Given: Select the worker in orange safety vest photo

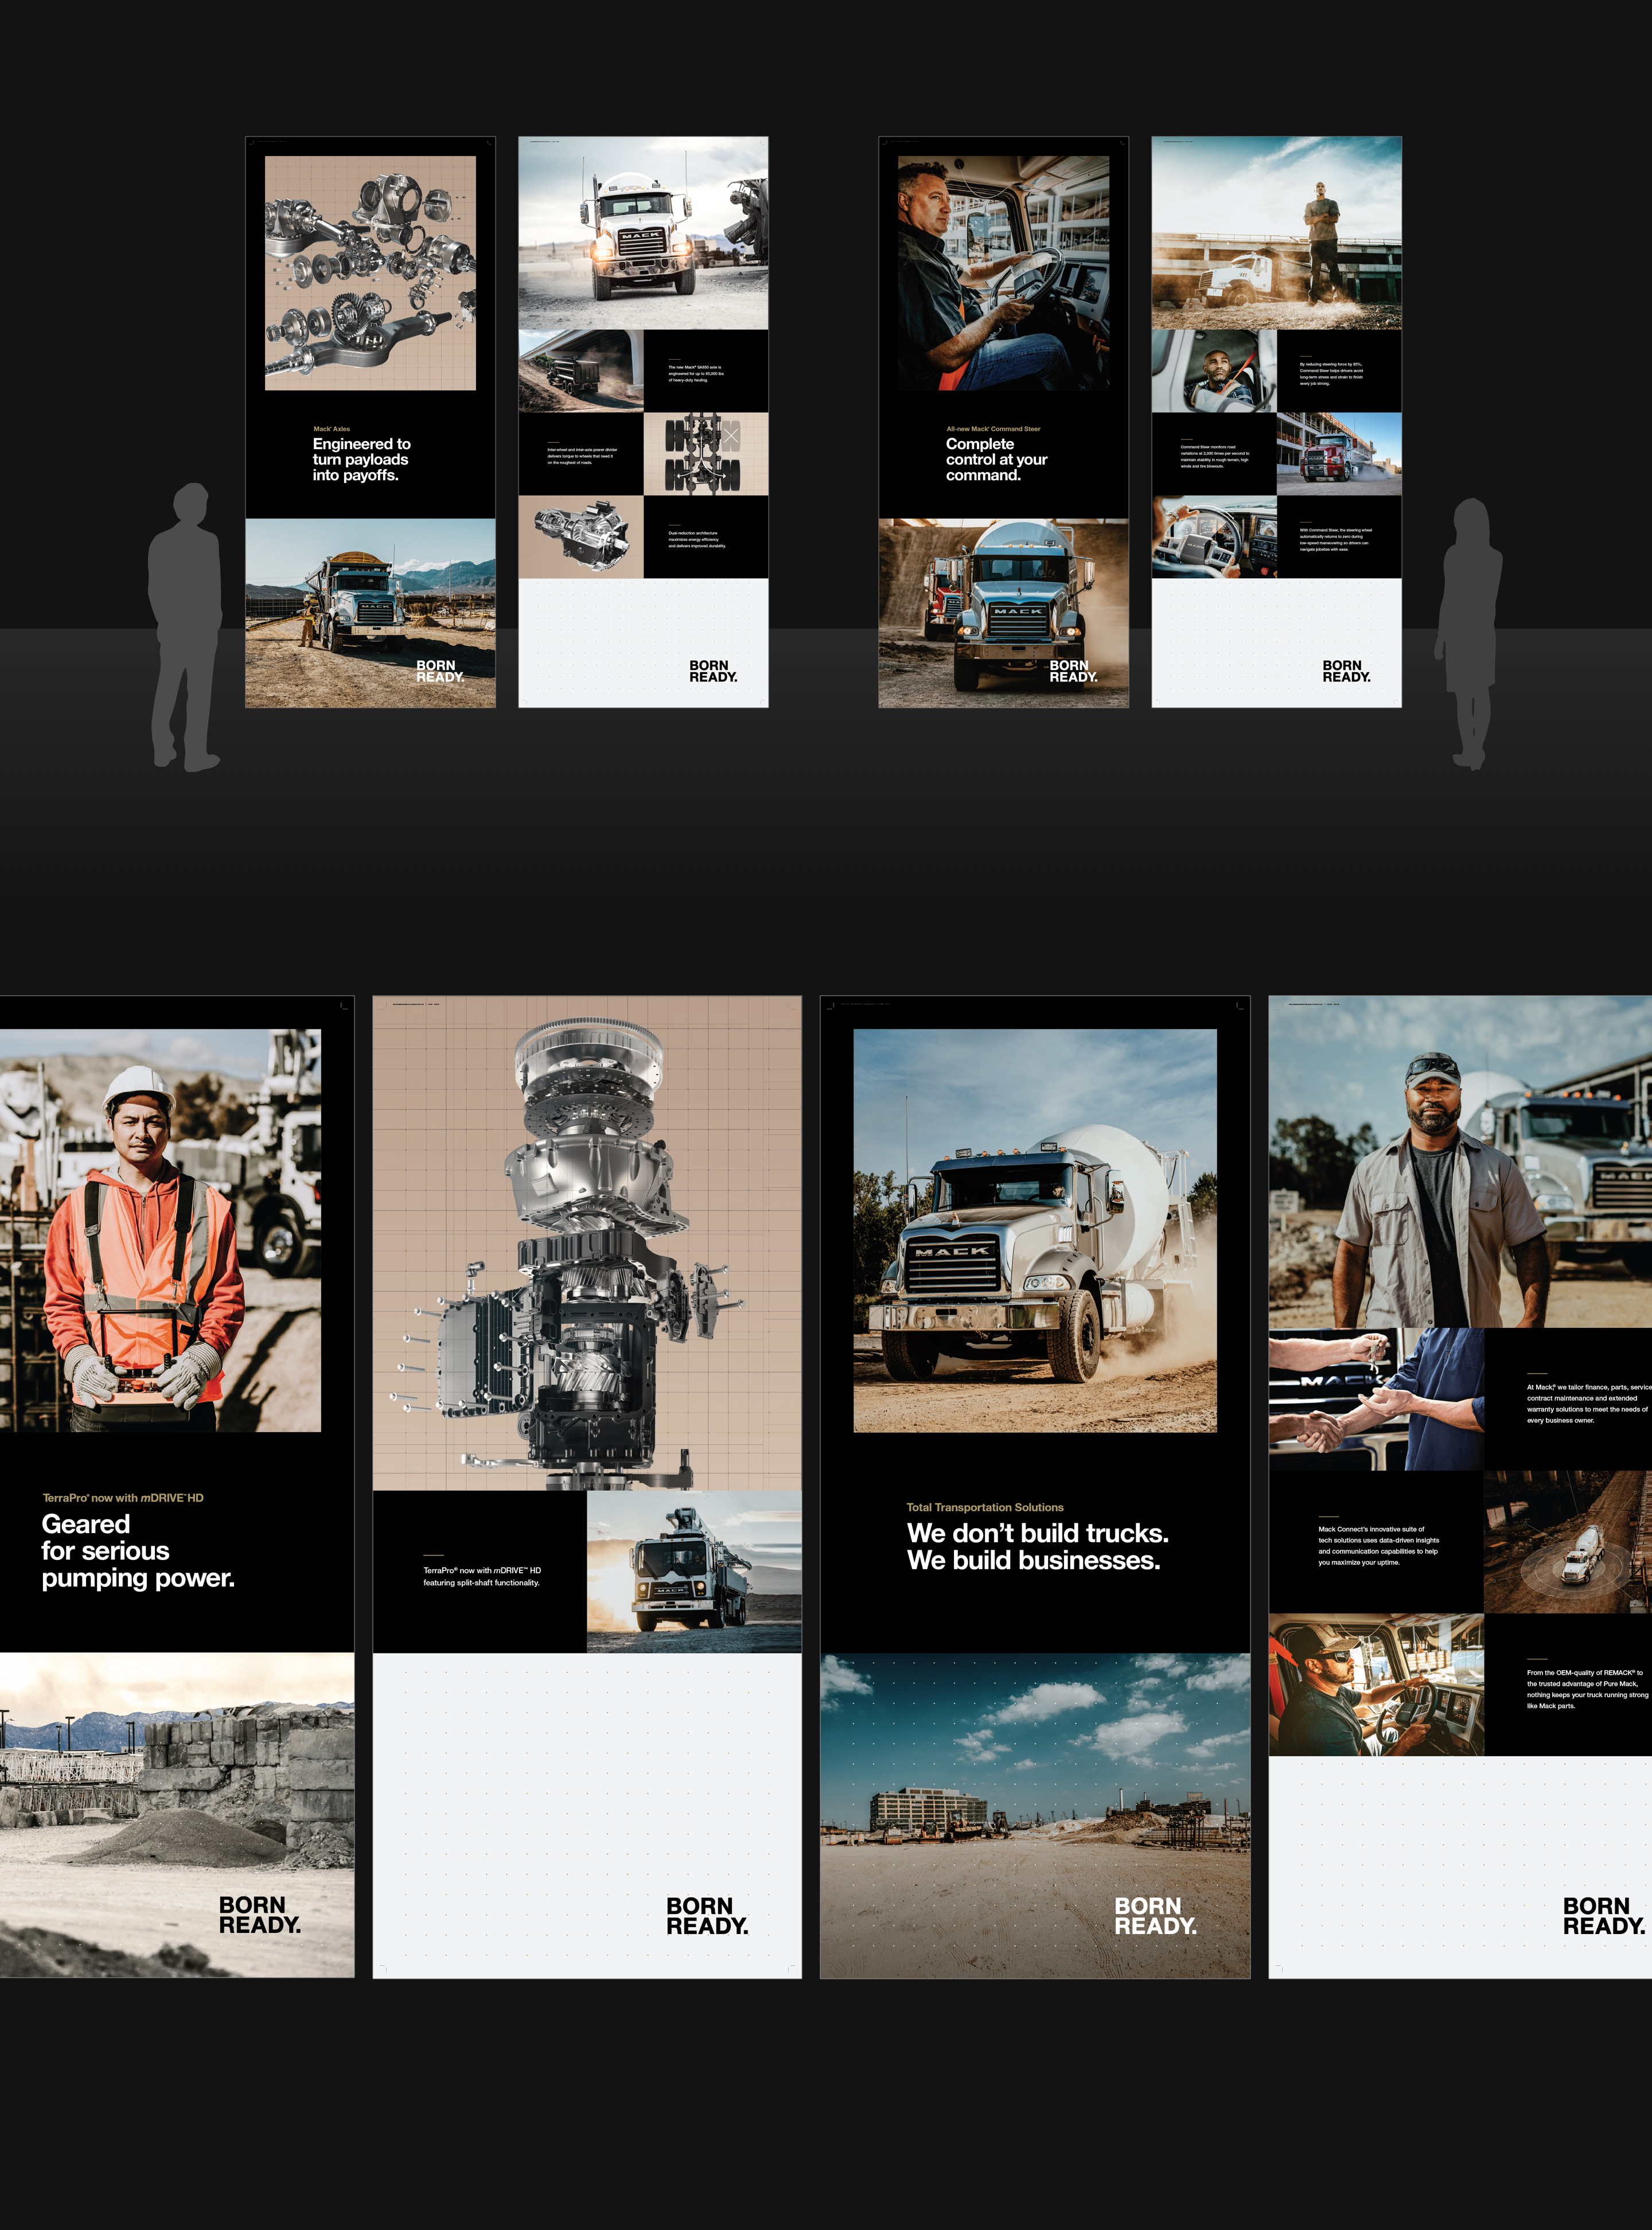Looking at the screenshot, I should pos(160,1230).
